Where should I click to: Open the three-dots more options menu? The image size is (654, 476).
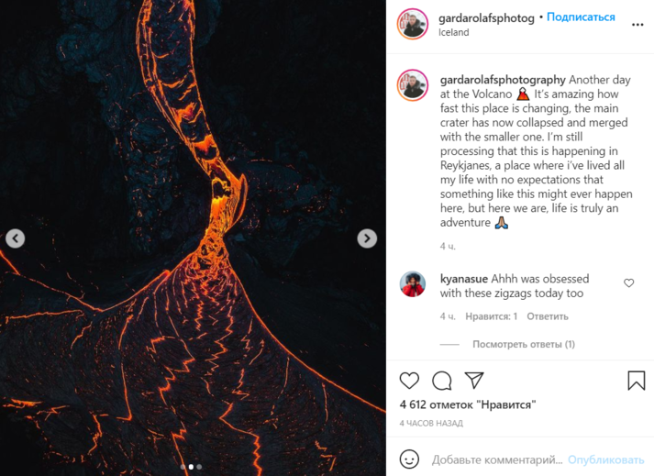click(x=637, y=25)
